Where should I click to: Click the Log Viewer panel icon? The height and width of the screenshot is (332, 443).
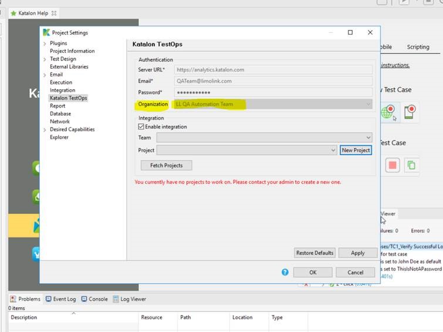coord(116,299)
